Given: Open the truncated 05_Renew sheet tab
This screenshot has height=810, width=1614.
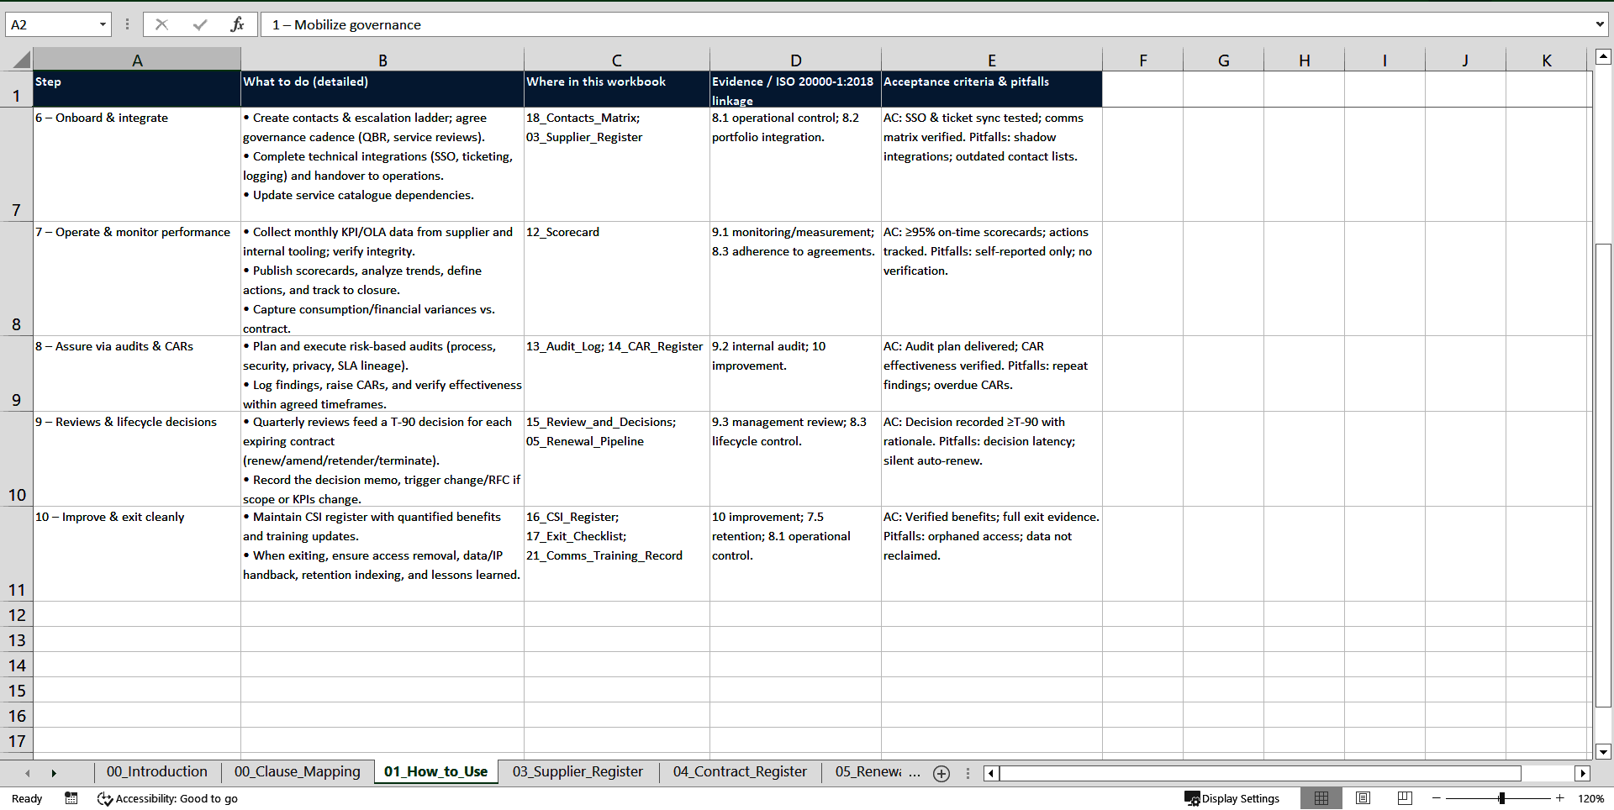Looking at the screenshot, I should [868, 771].
